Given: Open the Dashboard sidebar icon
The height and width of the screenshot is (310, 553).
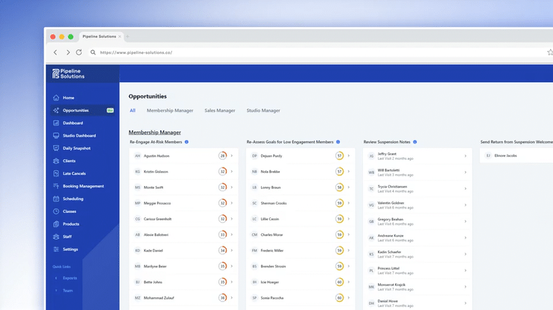Looking at the screenshot, I should [56, 123].
